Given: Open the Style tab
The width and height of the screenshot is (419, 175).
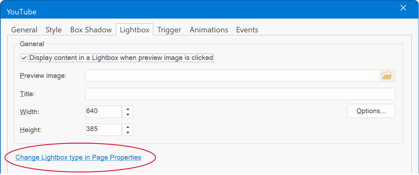Looking at the screenshot, I should [54, 30].
